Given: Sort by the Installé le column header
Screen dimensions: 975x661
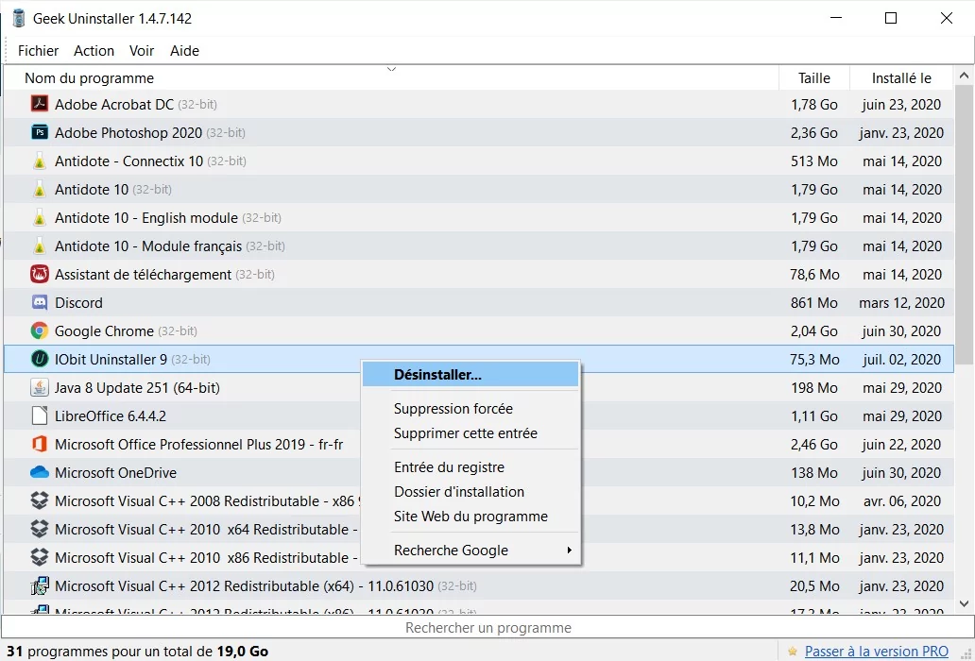Looking at the screenshot, I should pos(901,78).
